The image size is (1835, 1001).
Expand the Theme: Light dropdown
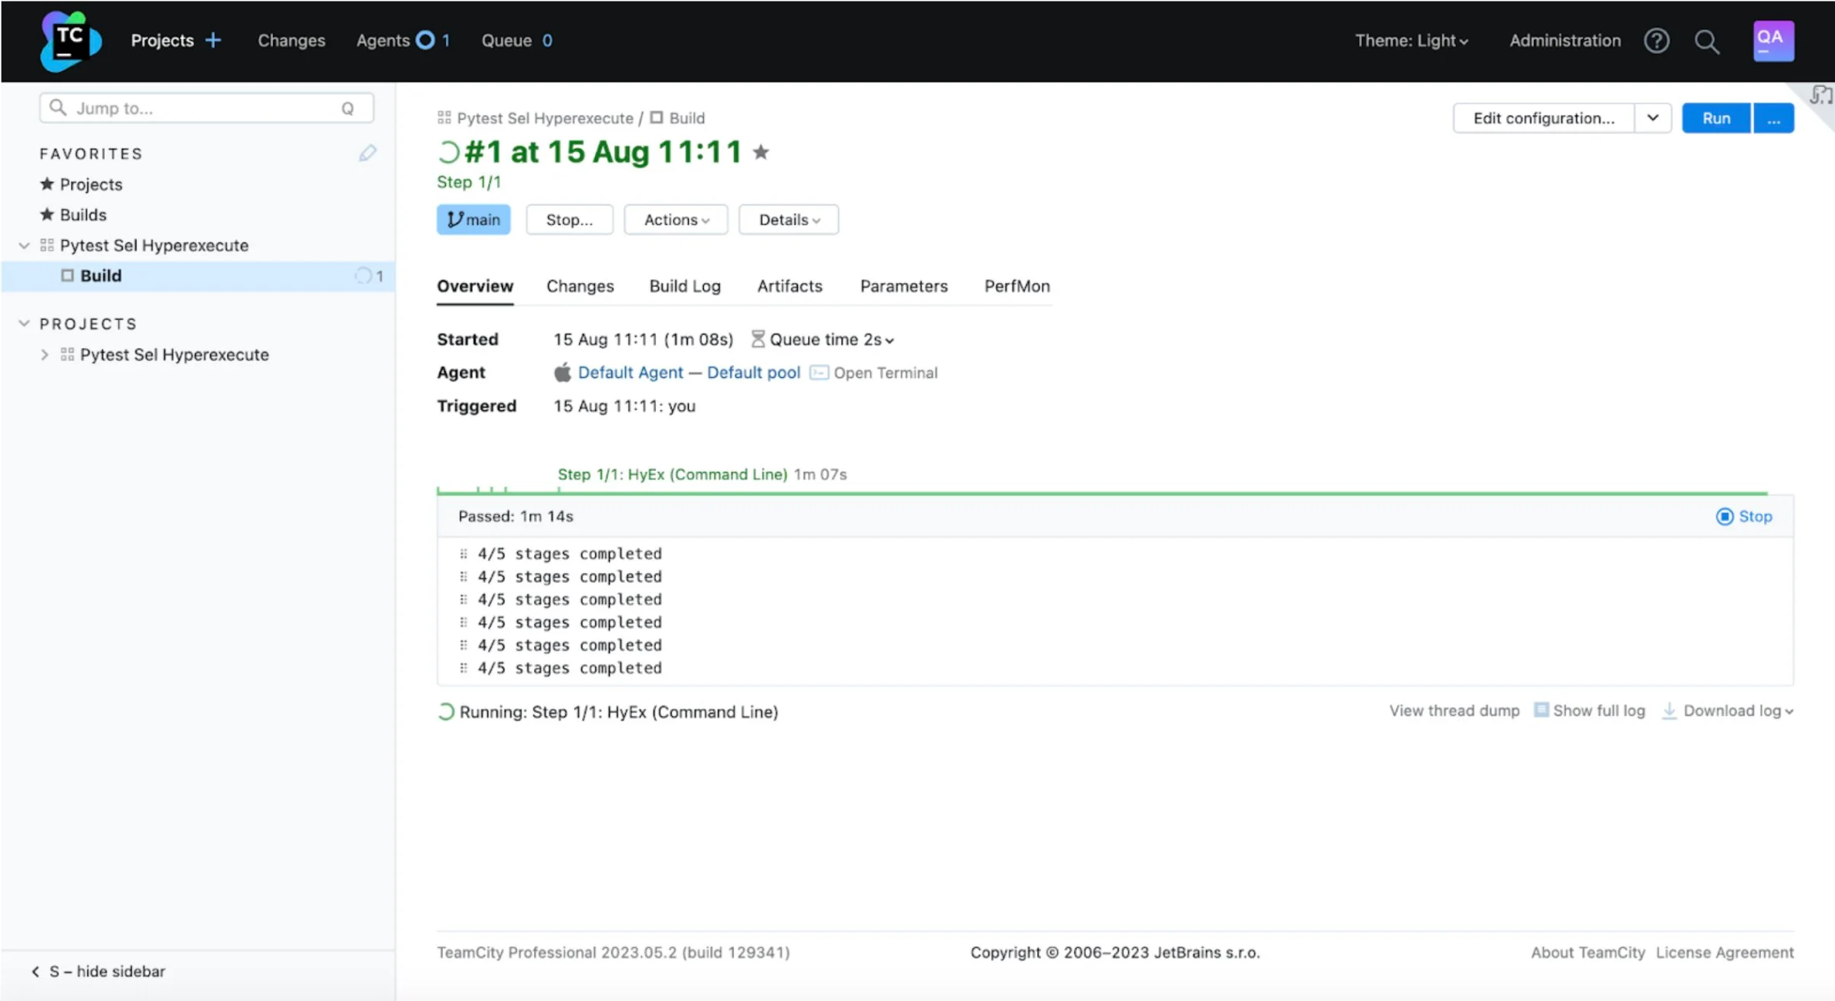point(1411,41)
